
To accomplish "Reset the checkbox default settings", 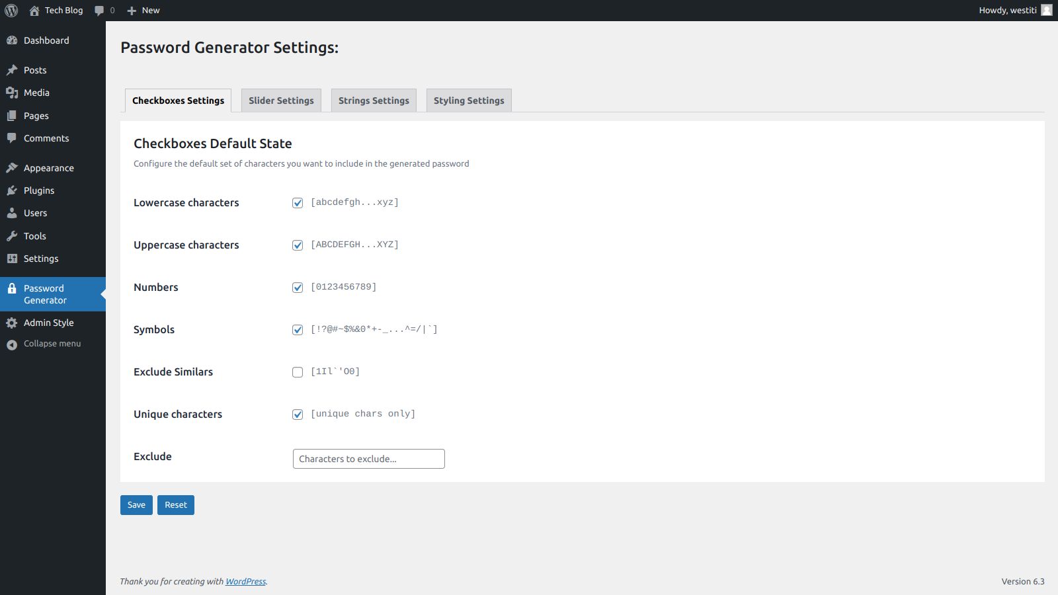I will pyautogui.click(x=175, y=504).
